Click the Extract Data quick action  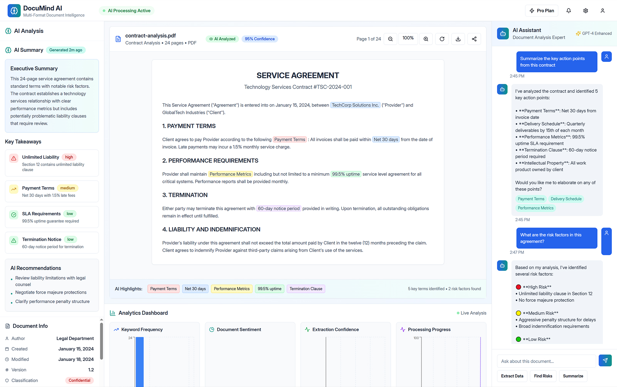pos(512,376)
